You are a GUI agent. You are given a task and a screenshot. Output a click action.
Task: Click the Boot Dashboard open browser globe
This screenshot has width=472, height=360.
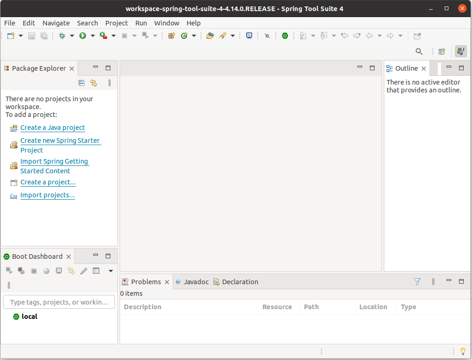click(x=46, y=271)
